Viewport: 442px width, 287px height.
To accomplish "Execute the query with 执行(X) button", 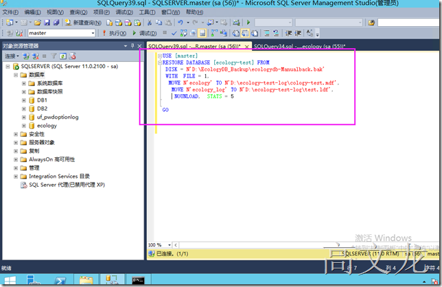I will (x=114, y=33).
